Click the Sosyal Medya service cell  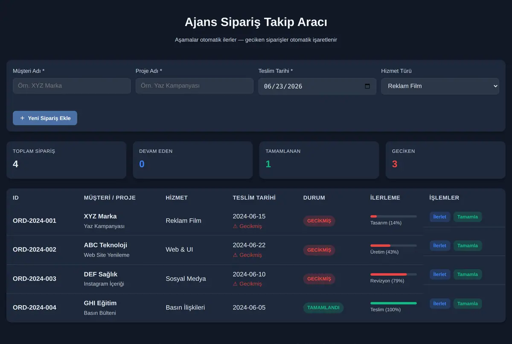(x=186, y=279)
